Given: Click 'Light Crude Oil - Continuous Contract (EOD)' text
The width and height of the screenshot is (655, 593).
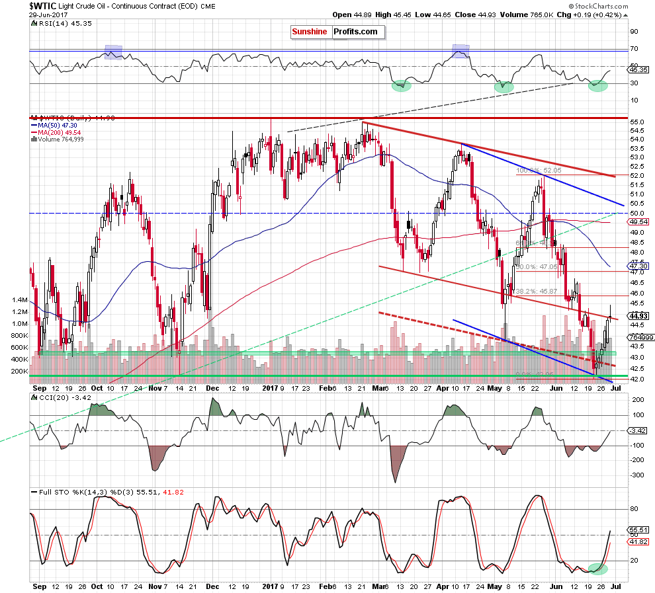Looking at the screenshot, I should [128, 6].
